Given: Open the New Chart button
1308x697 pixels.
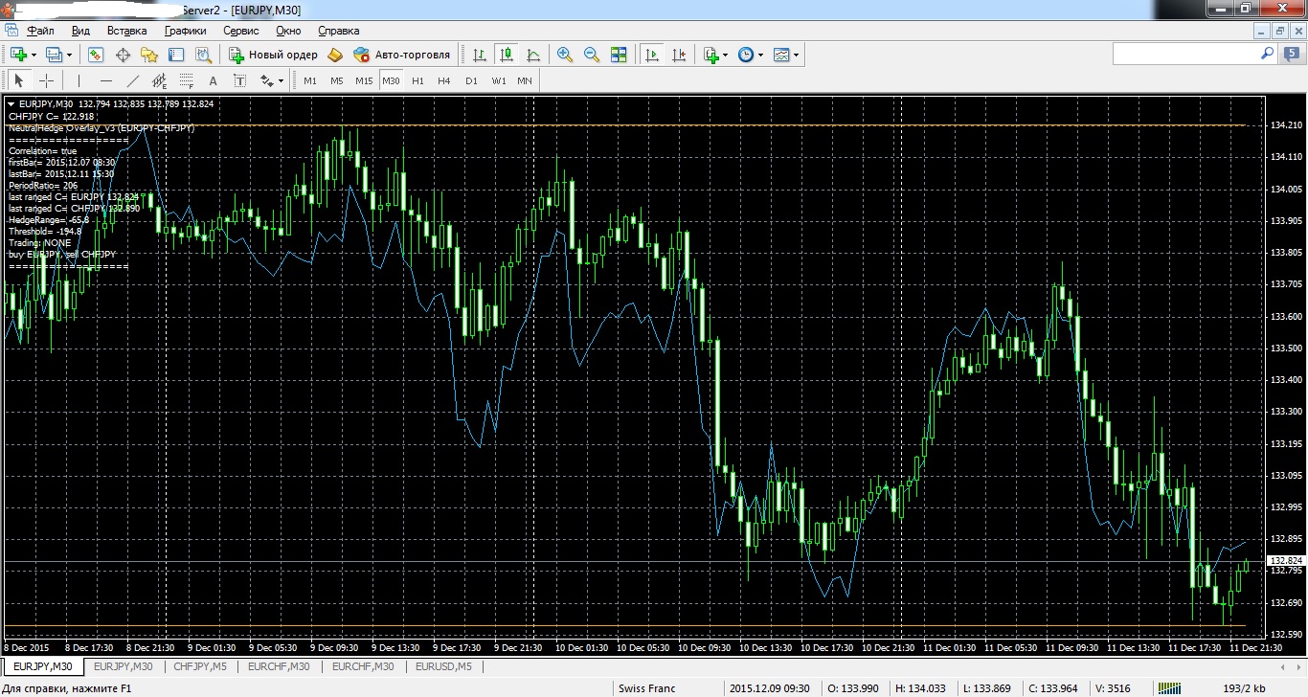Looking at the screenshot, I should pyautogui.click(x=18, y=55).
